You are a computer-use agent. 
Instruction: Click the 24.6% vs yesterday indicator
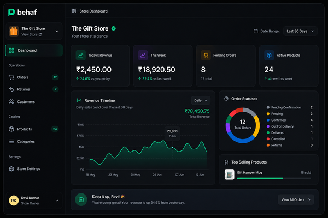click(93, 79)
